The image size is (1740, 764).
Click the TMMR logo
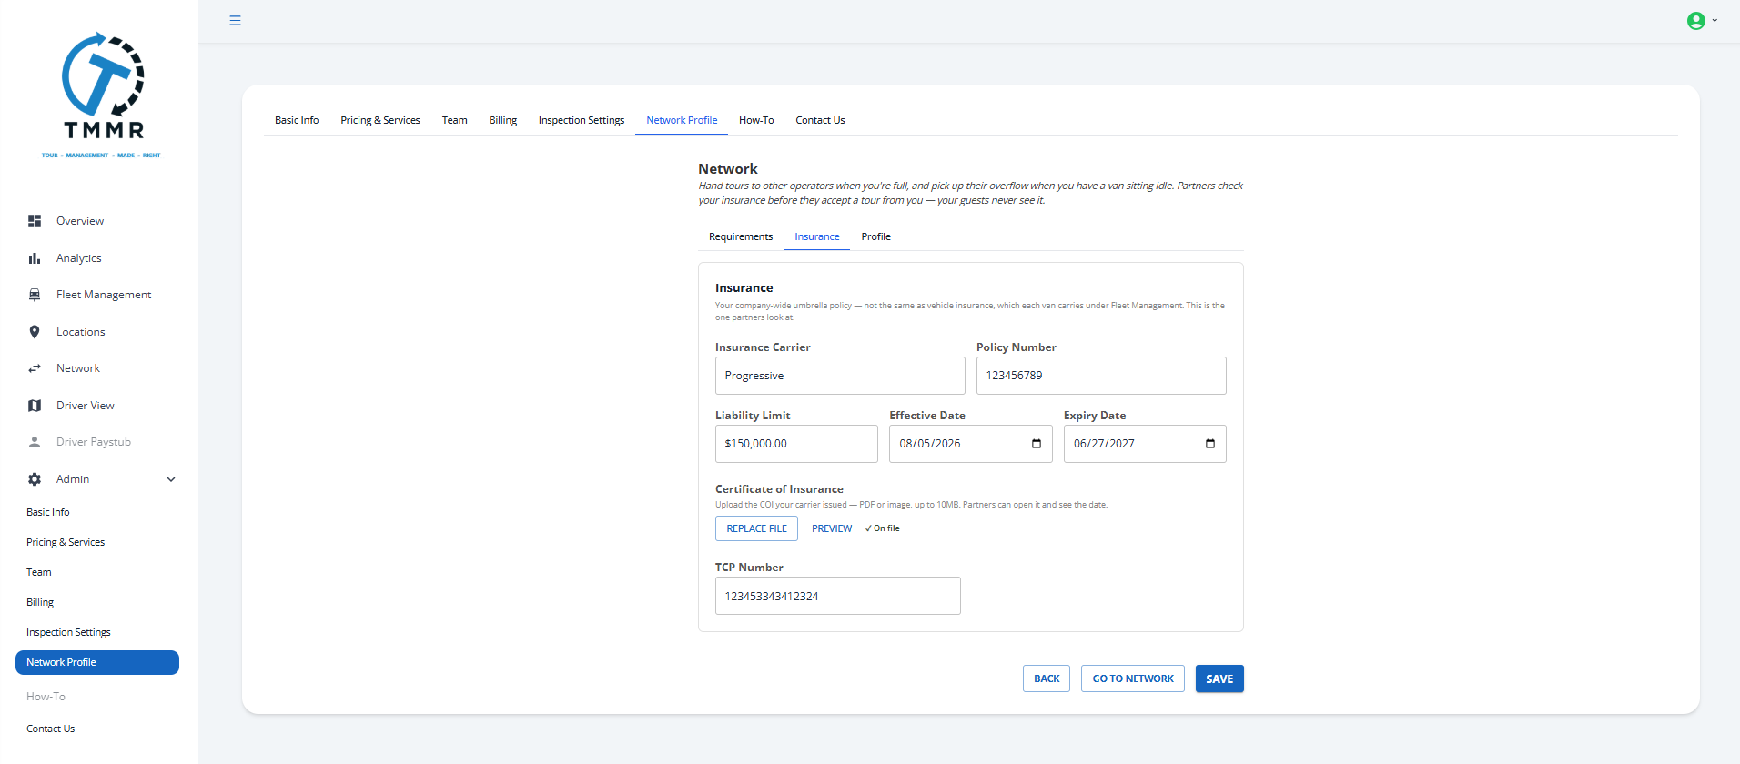pyautogui.click(x=102, y=95)
